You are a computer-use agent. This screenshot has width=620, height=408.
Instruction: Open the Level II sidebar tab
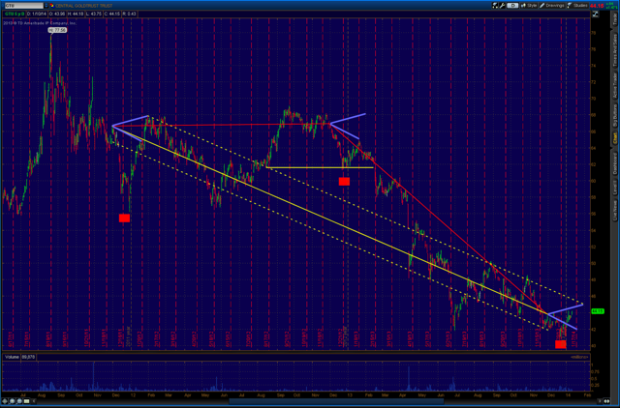615,189
